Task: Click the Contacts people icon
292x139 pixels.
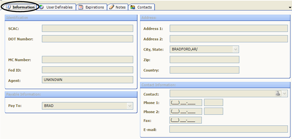Action: click(x=132, y=7)
